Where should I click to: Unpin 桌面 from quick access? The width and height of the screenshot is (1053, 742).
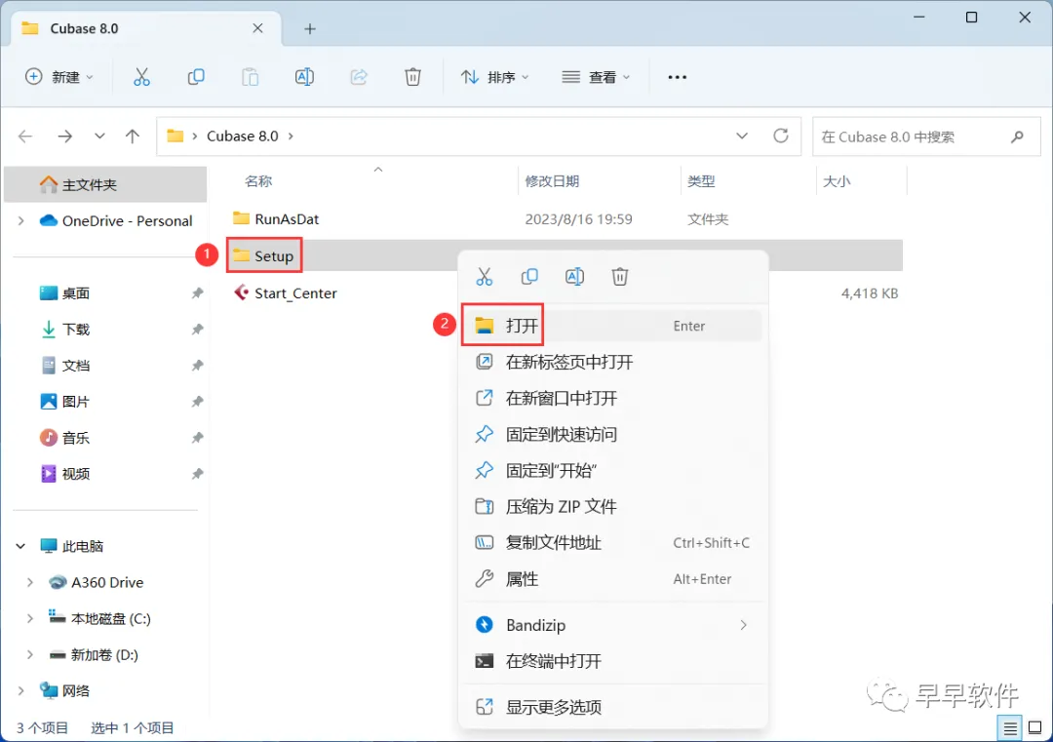(x=197, y=293)
